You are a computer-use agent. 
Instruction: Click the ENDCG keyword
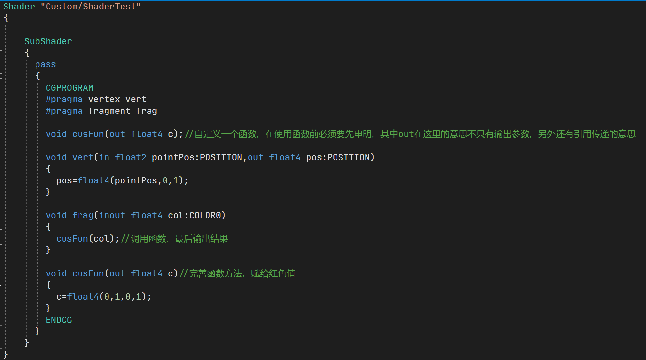click(x=59, y=320)
